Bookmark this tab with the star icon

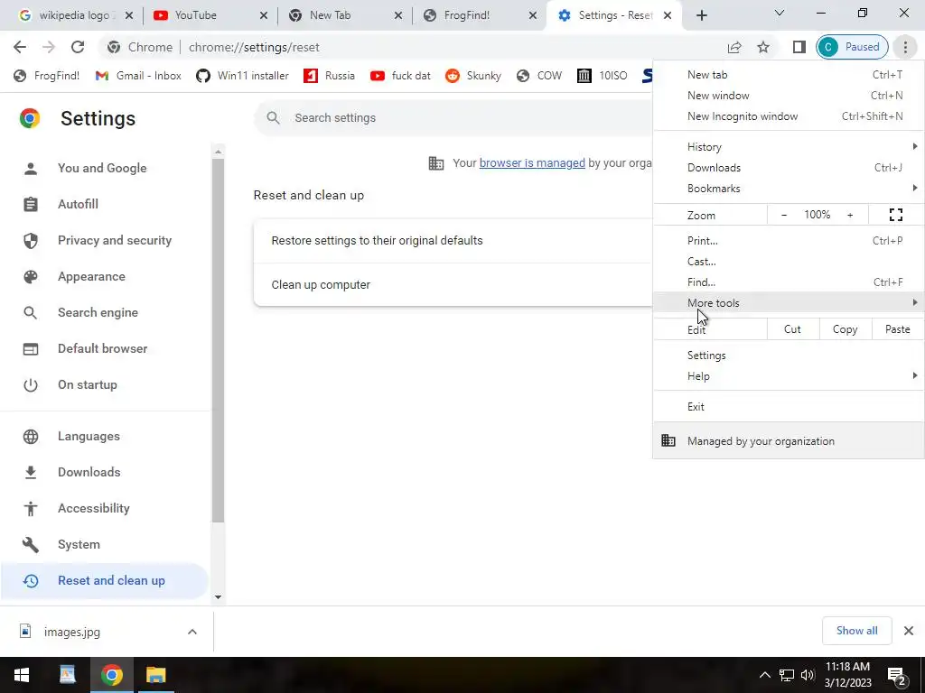pos(763,47)
